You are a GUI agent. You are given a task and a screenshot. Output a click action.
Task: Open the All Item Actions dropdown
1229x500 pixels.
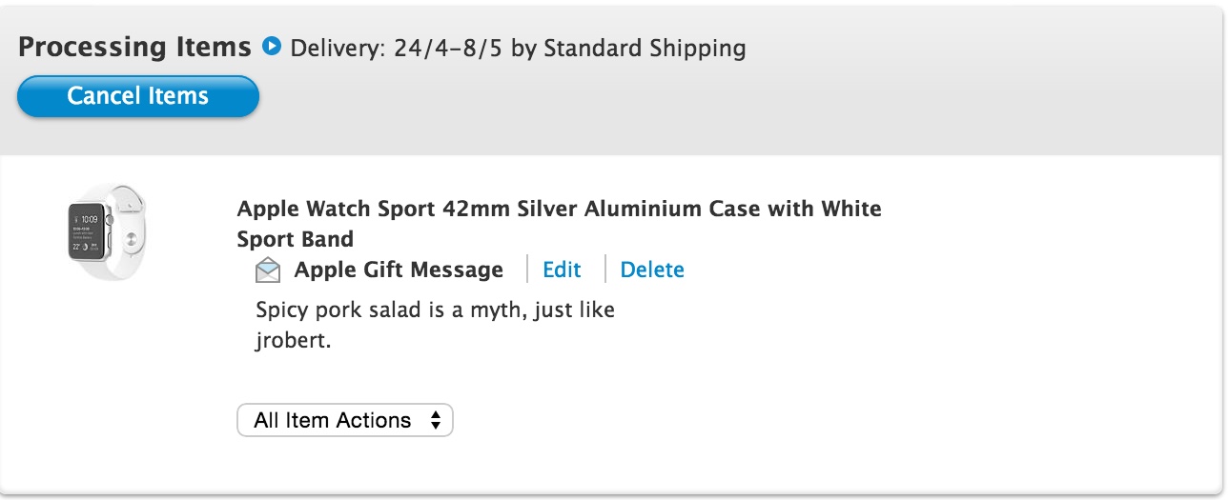click(345, 420)
